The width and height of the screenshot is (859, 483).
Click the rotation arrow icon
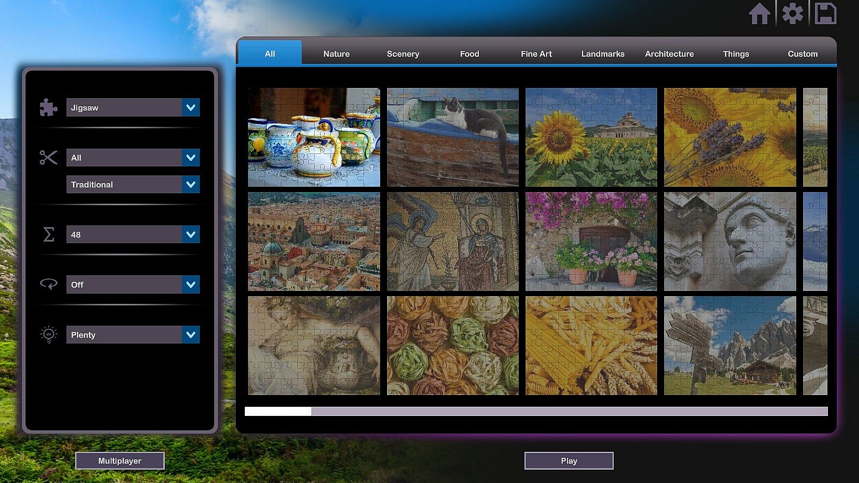pos(48,284)
